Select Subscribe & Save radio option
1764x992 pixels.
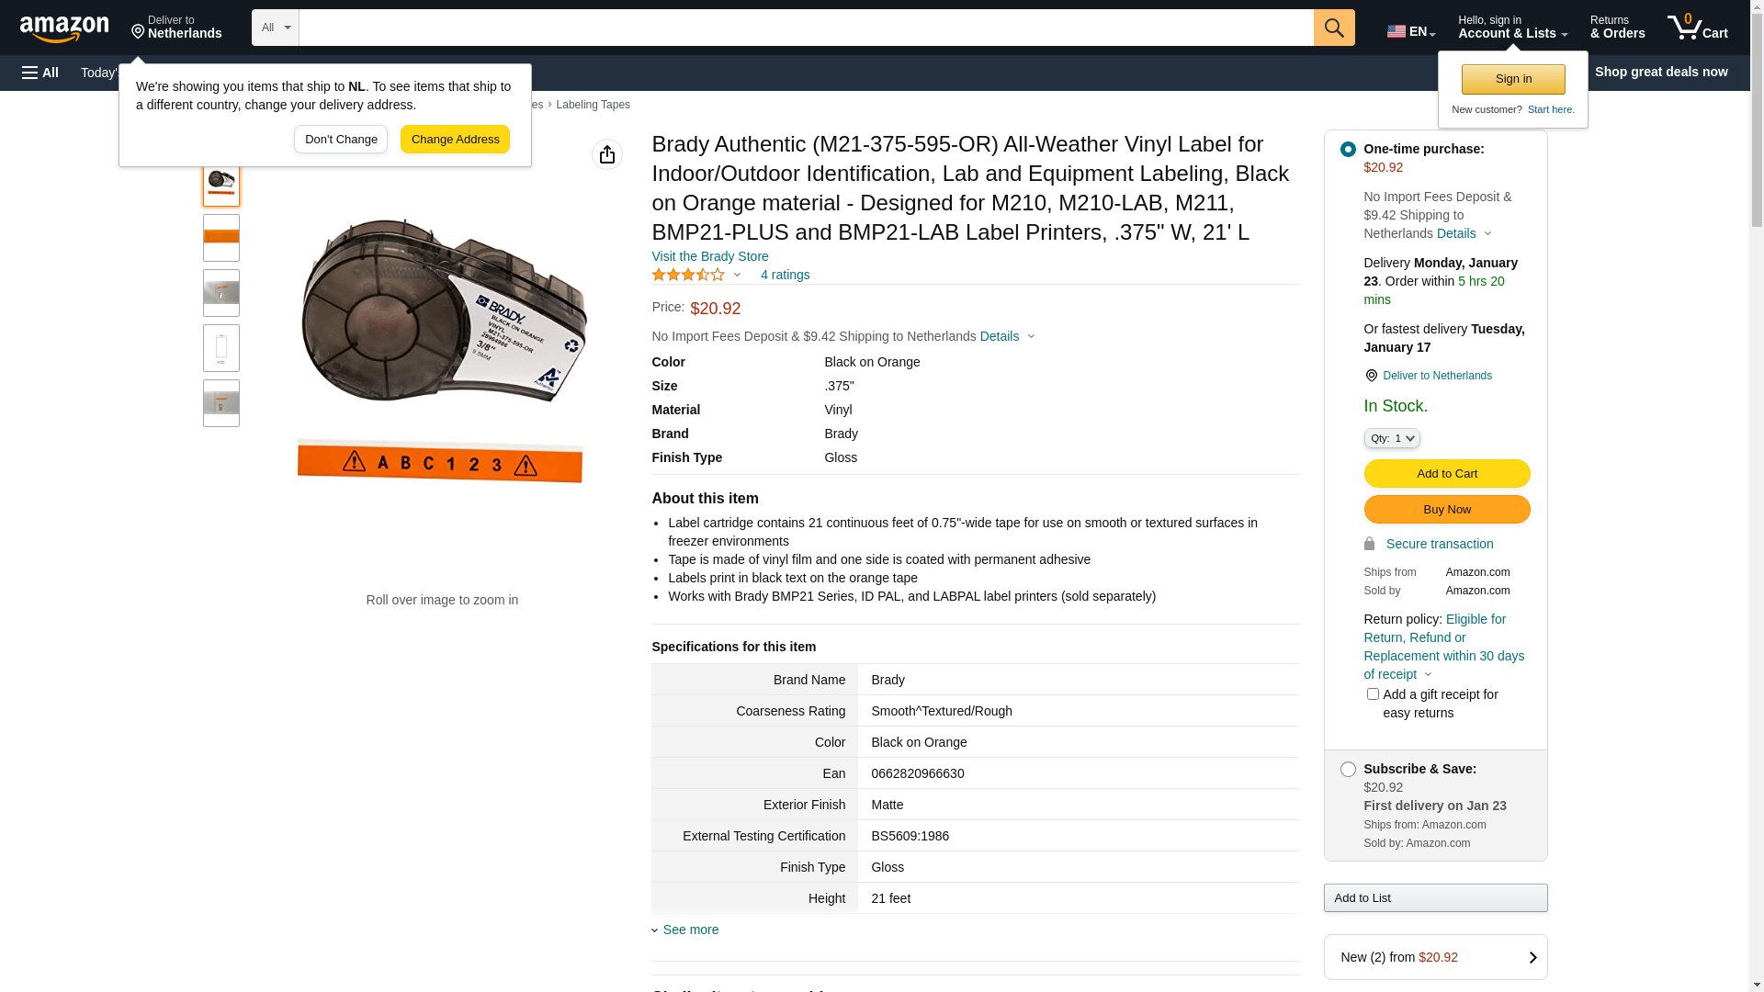(x=1348, y=769)
